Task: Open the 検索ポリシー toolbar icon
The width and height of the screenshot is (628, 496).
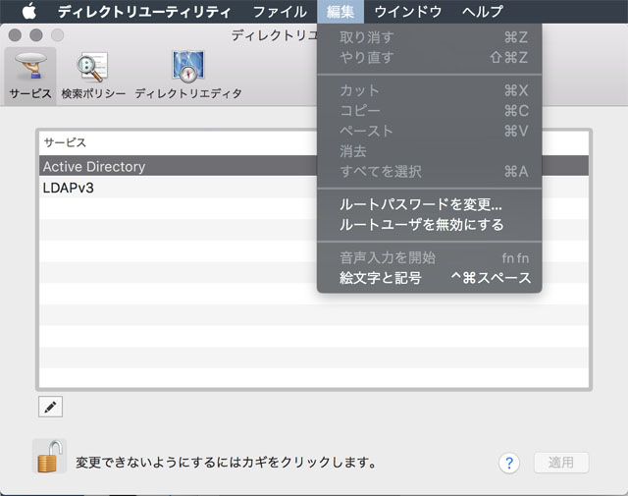Action: pos(93,76)
